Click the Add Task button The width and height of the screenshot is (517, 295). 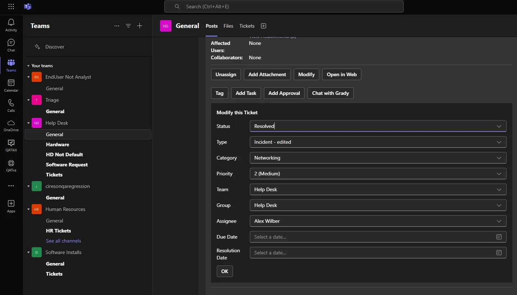pos(246,93)
